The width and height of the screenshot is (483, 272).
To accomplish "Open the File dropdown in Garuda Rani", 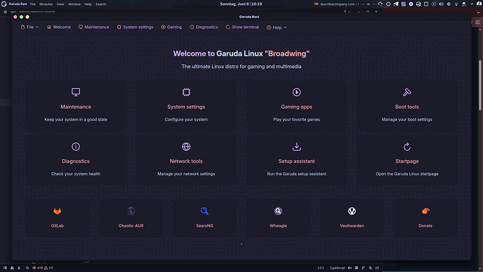I will [30, 27].
